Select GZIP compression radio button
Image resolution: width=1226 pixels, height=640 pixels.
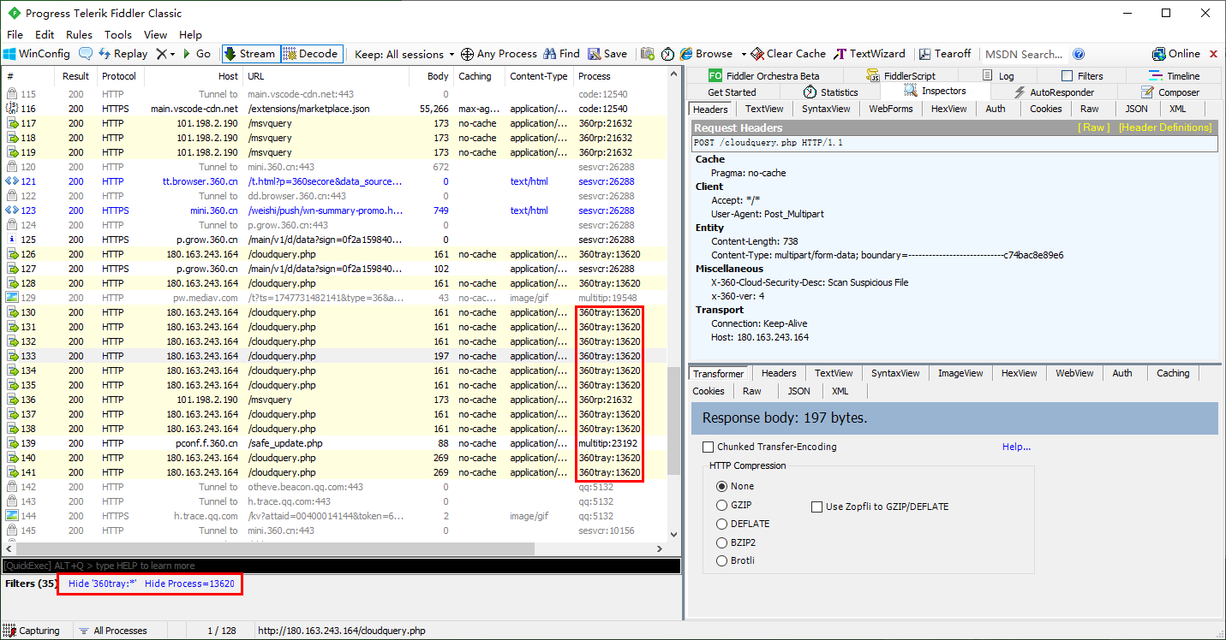pyautogui.click(x=722, y=505)
